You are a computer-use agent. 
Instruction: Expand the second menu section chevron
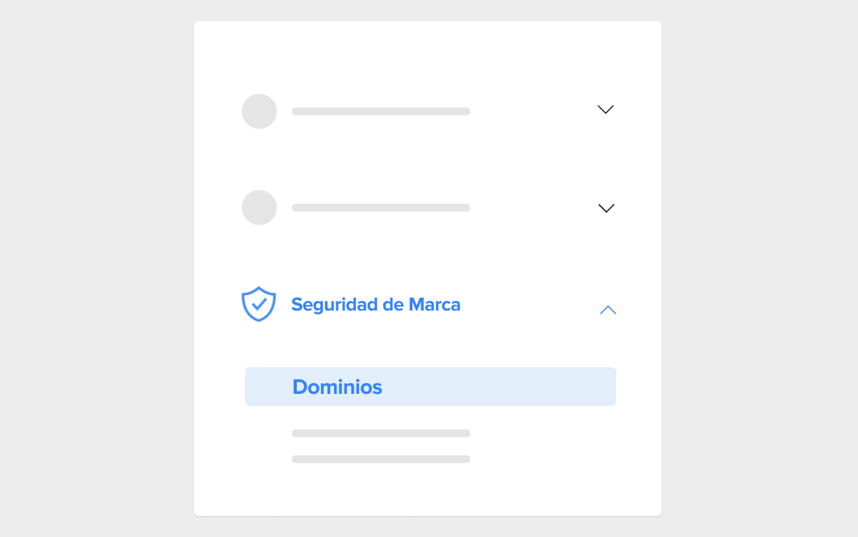607,208
